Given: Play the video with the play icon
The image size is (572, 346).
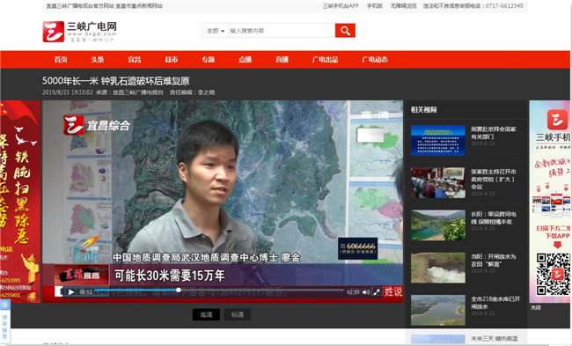Looking at the screenshot, I should (71, 292).
